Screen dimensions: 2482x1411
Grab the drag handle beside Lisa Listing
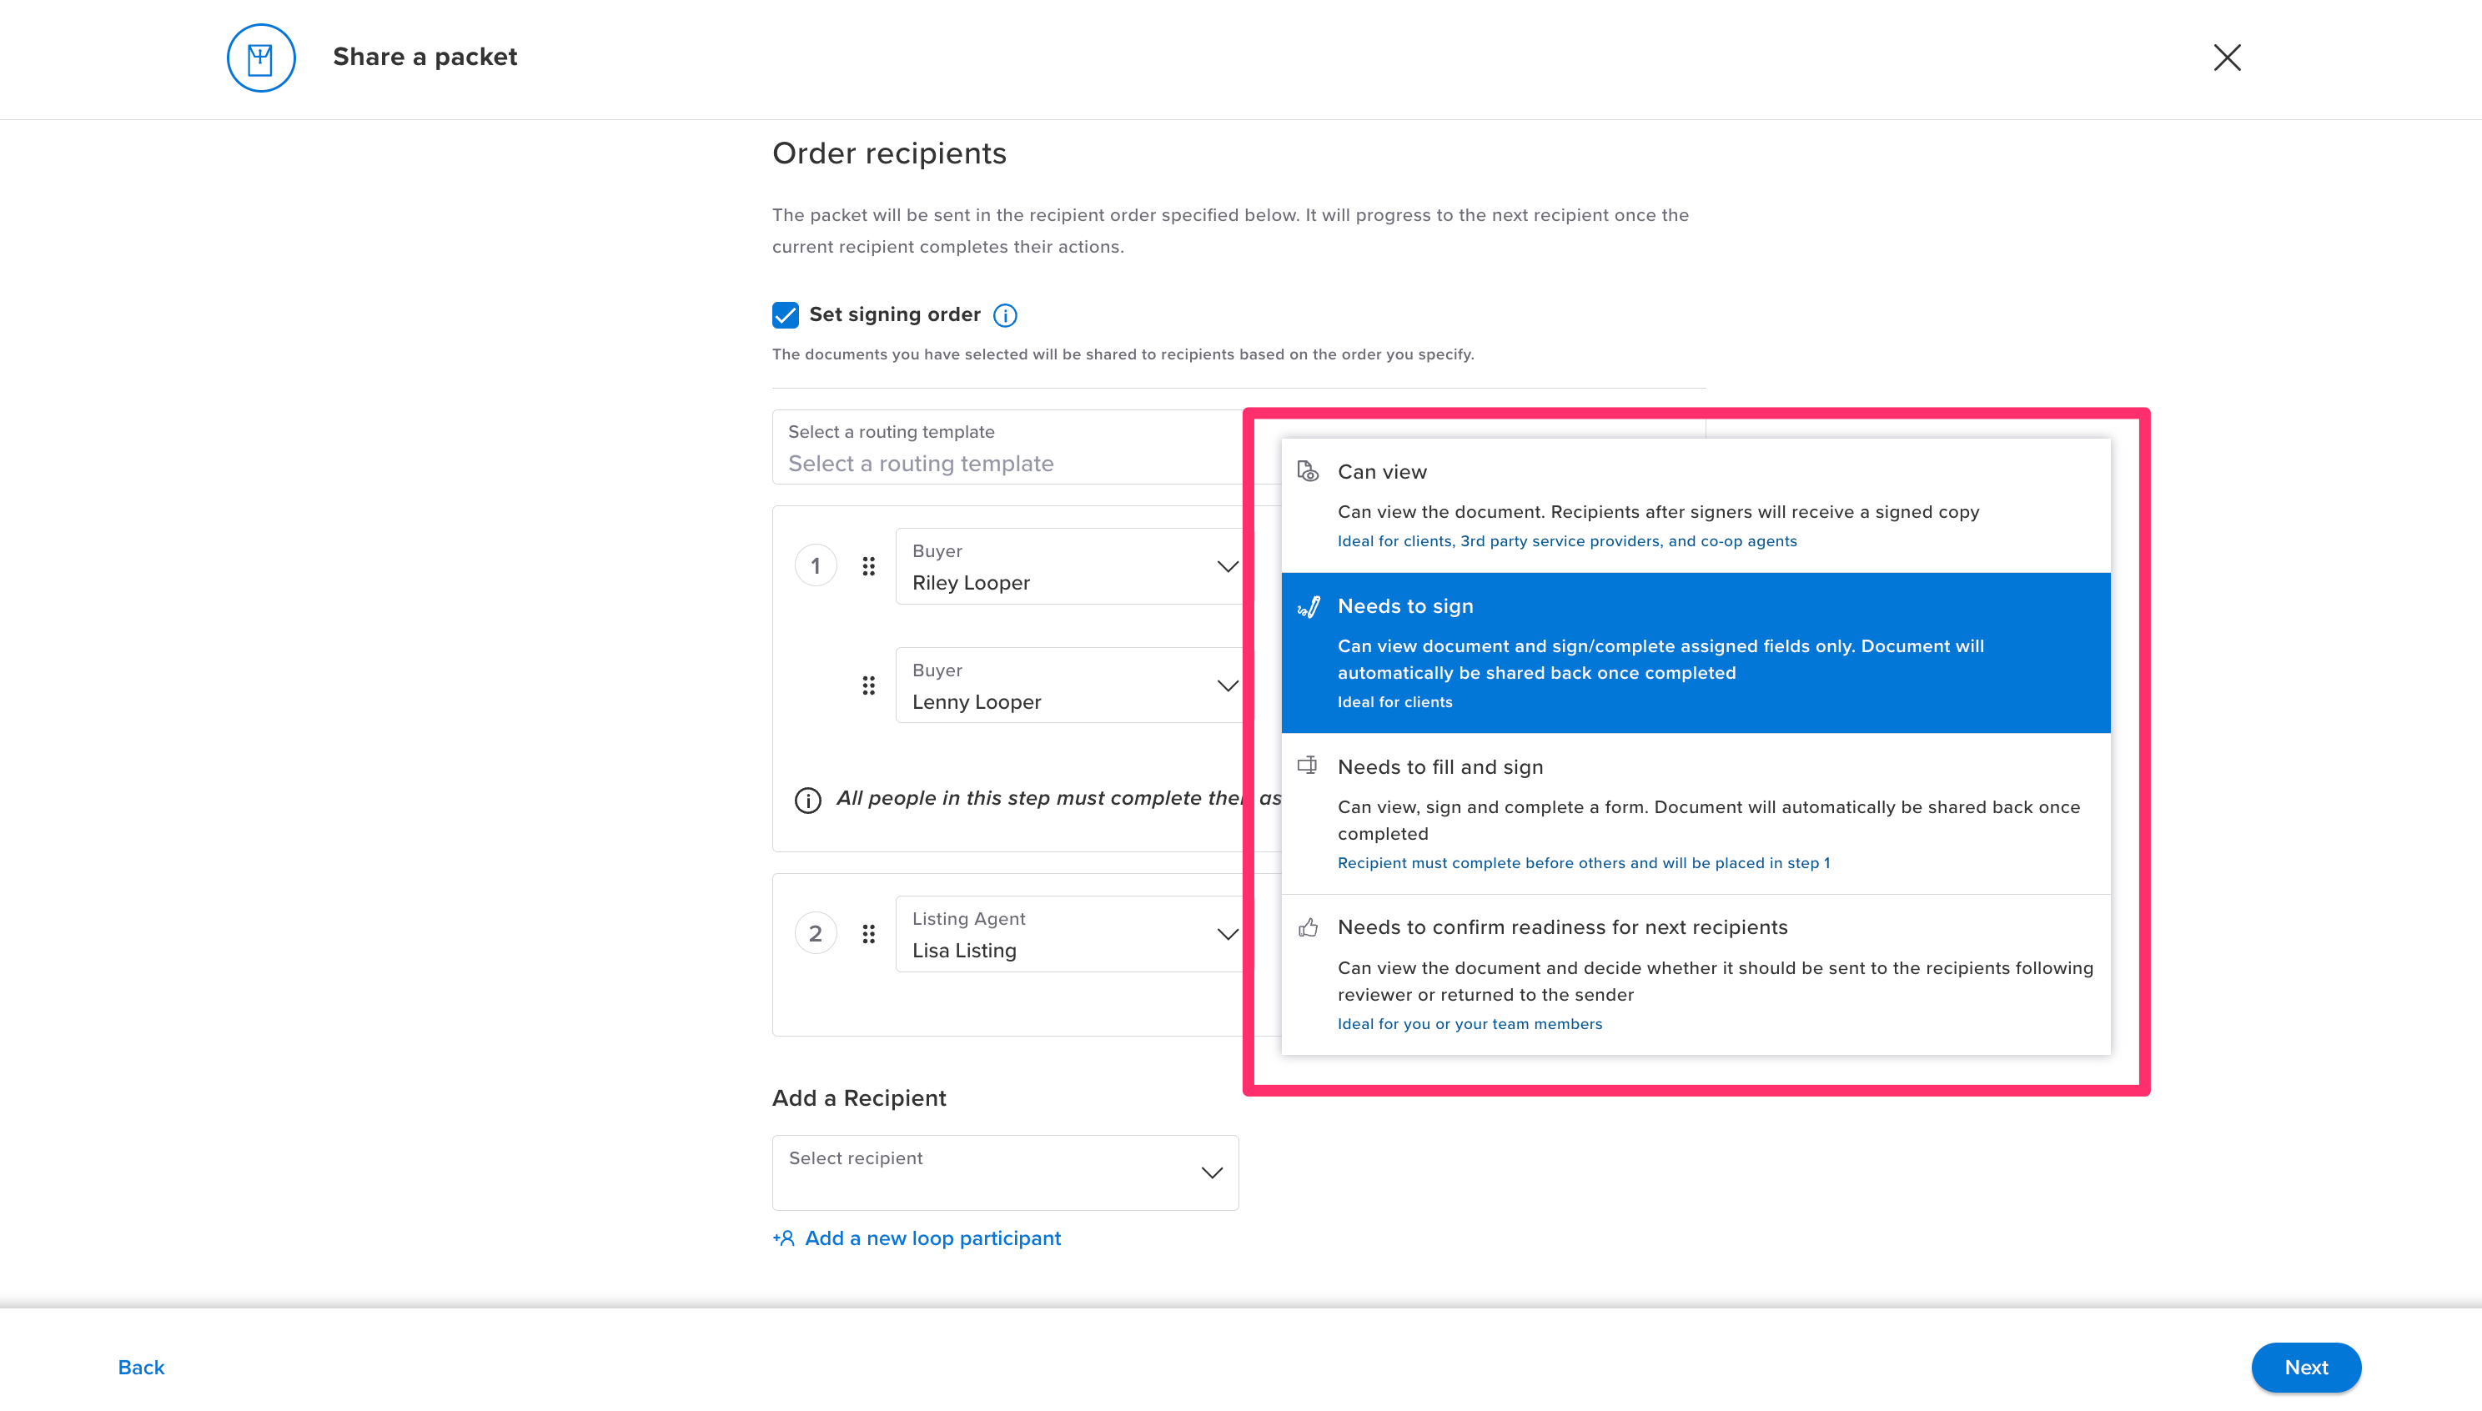[868, 933]
